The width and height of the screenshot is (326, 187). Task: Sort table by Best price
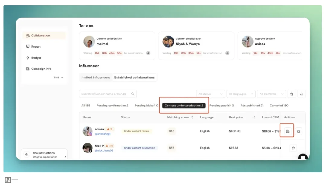254,117
